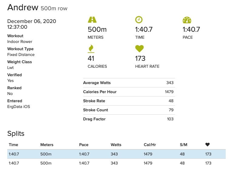The width and height of the screenshot is (233, 173).
Task: Click the Meters column header in Splits
Action: coord(47,145)
